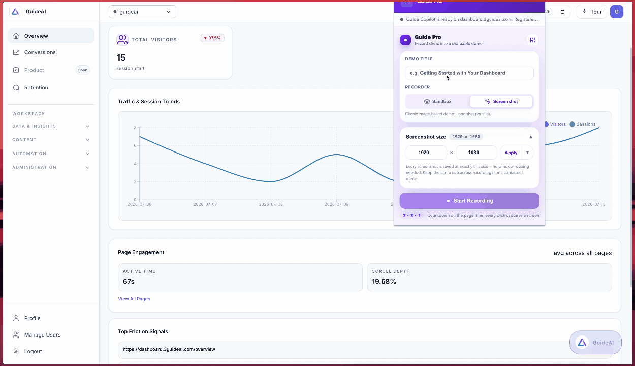Click the Logout door icon

click(x=16, y=351)
